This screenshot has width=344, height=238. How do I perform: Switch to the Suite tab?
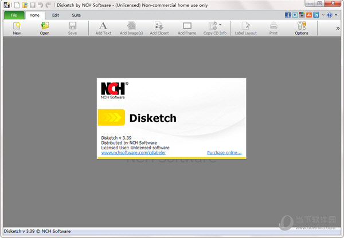coord(76,15)
